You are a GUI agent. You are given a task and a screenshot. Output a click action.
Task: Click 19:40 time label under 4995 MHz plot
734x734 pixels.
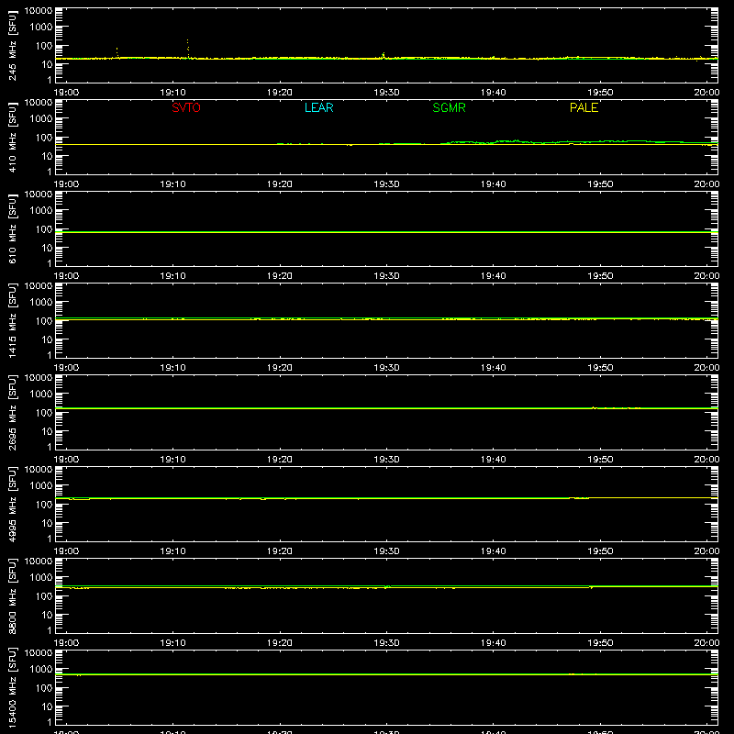[494, 551]
